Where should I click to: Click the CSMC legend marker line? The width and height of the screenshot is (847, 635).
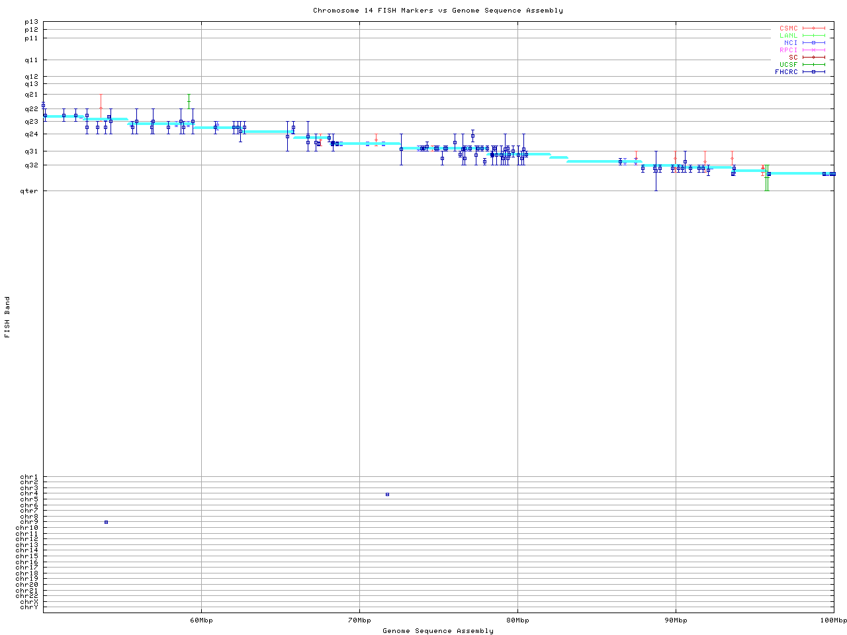click(x=813, y=28)
